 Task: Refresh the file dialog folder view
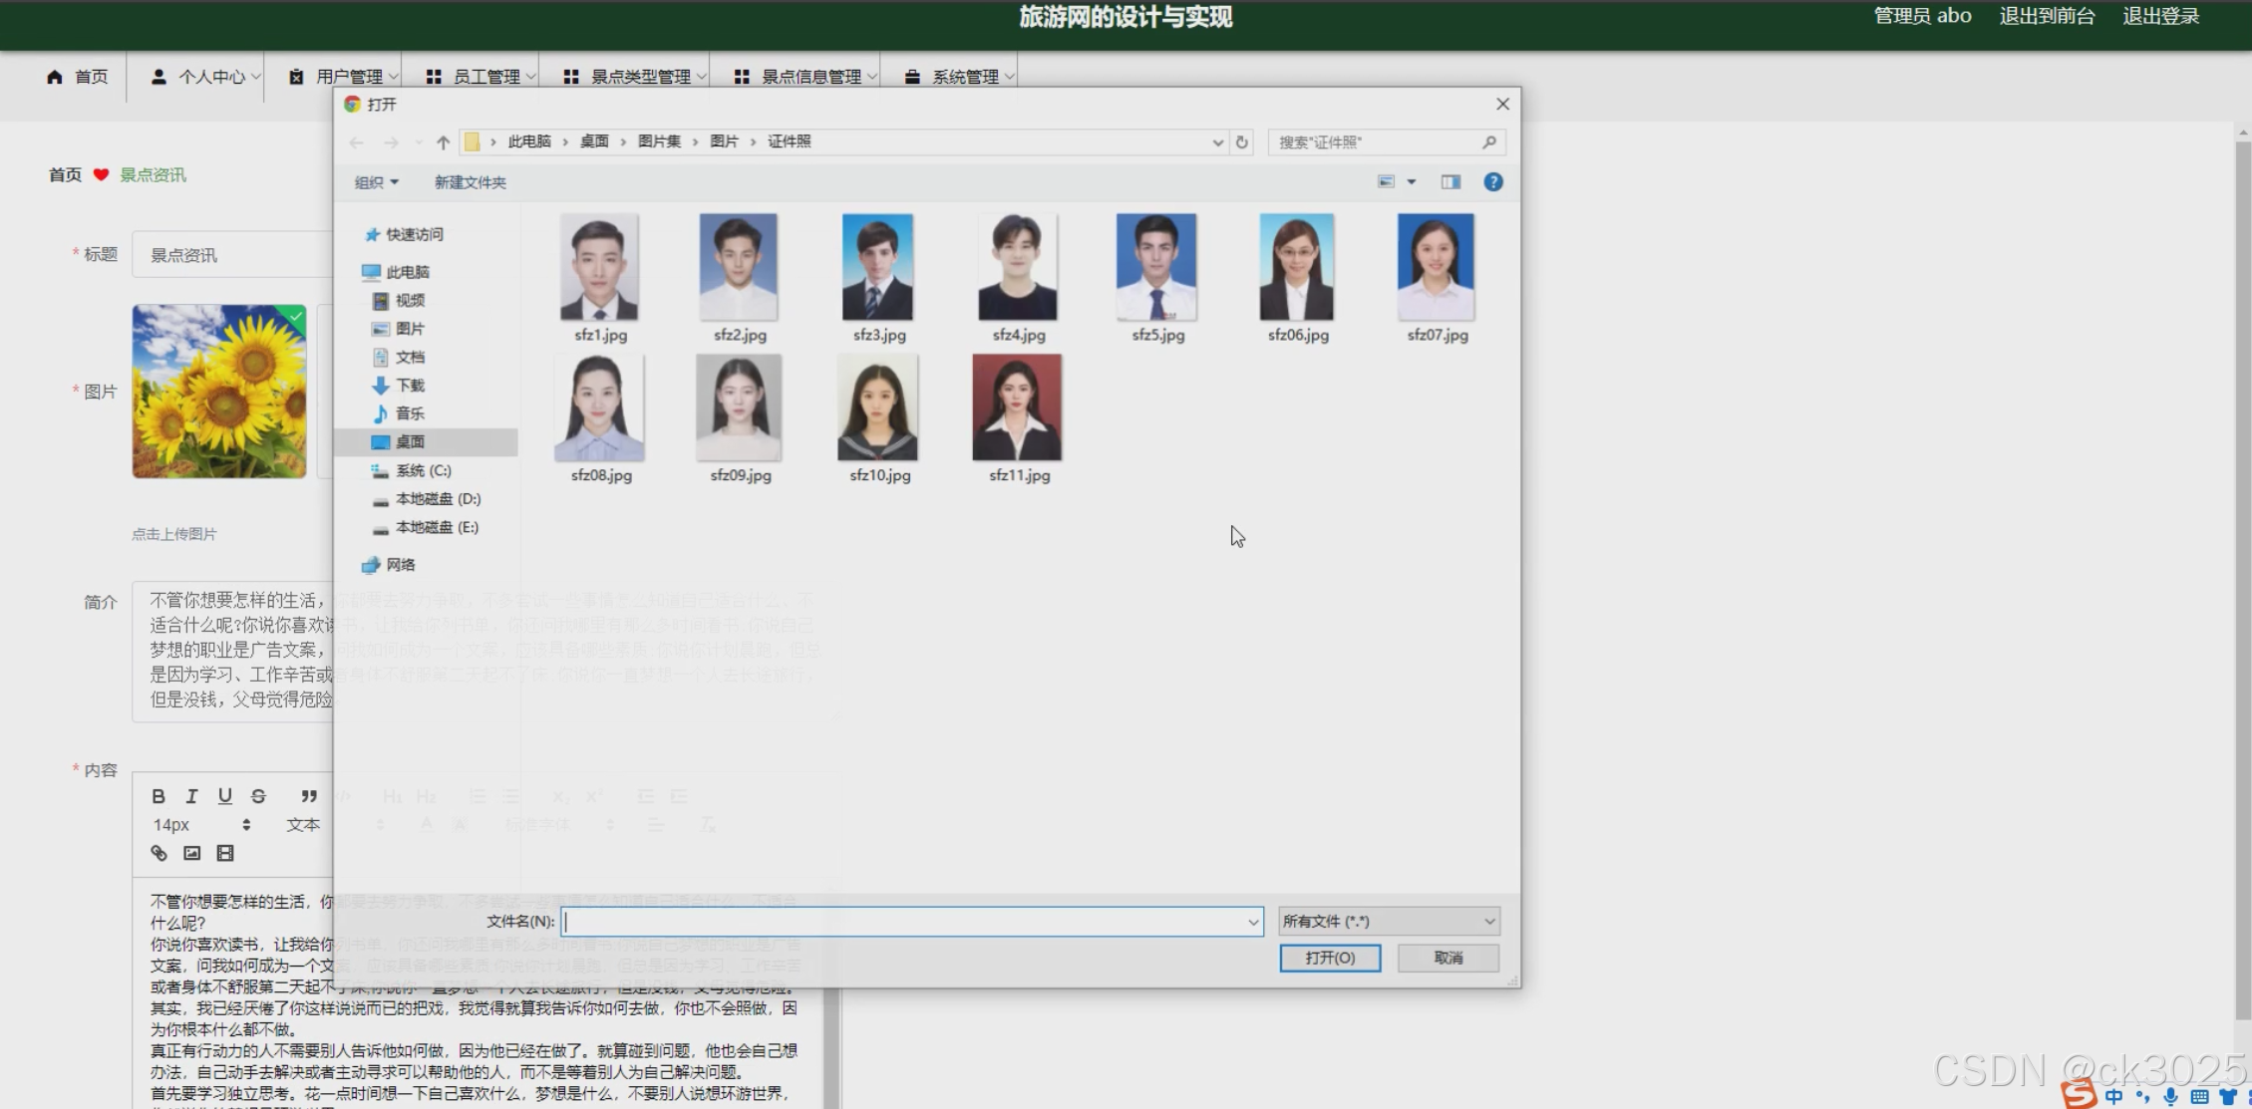click(x=1242, y=142)
